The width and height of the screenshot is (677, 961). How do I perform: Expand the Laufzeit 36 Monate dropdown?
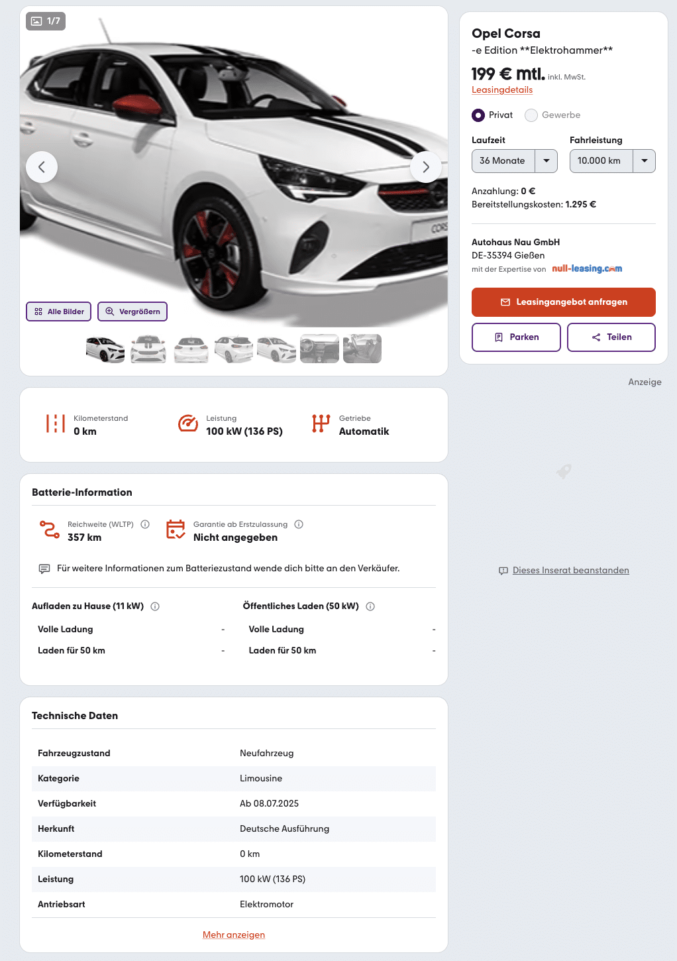[515, 161]
